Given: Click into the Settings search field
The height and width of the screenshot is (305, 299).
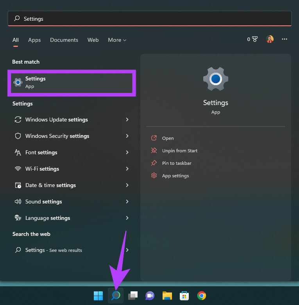Looking at the screenshot, I should click(149, 18).
